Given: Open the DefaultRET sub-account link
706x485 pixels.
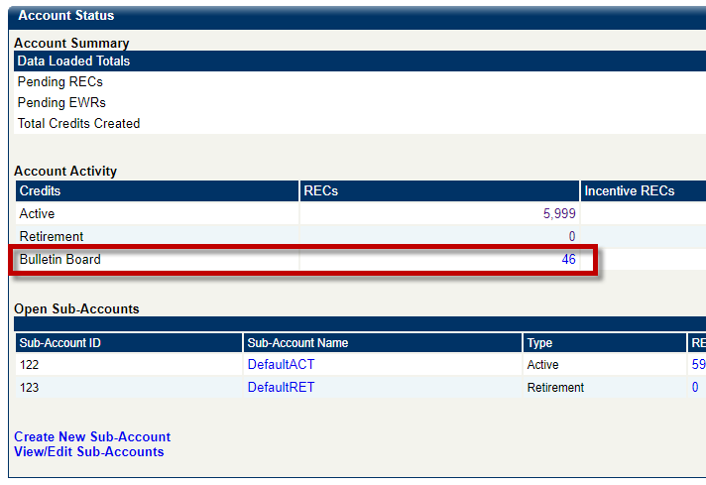Looking at the screenshot, I should pos(281,388).
